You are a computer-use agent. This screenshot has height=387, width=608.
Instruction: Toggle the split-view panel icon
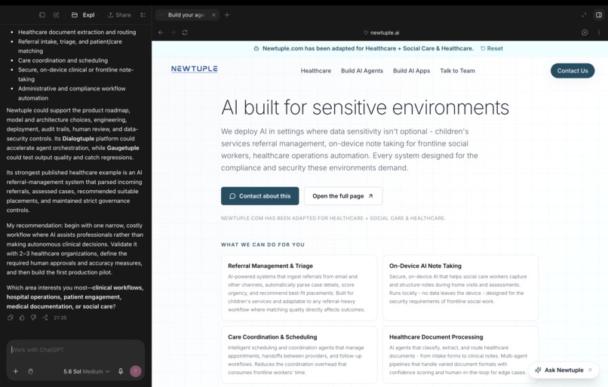[599, 15]
